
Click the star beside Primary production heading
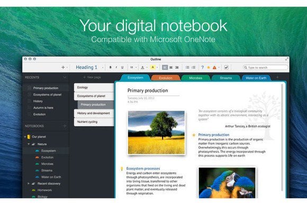tap(194, 135)
